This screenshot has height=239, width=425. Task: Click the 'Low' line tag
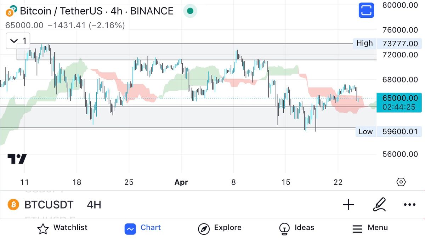pyautogui.click(x=365, y=132)
